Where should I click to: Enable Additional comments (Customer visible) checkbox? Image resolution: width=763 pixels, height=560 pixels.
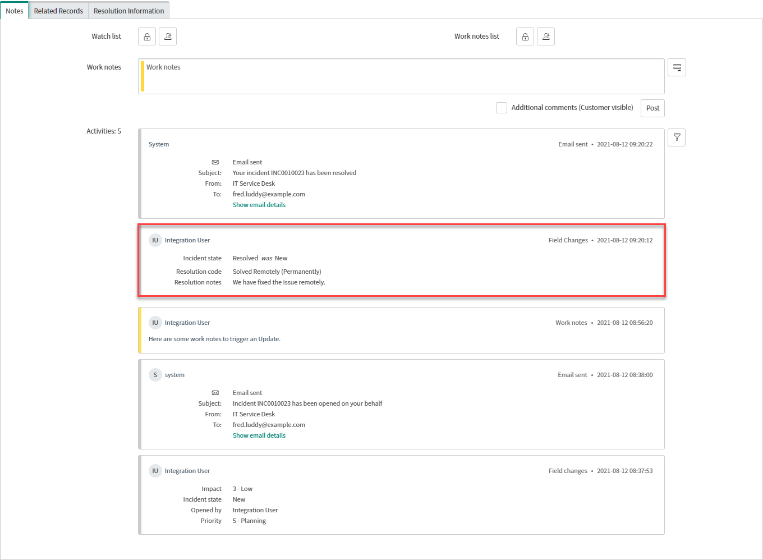point(502,108)
